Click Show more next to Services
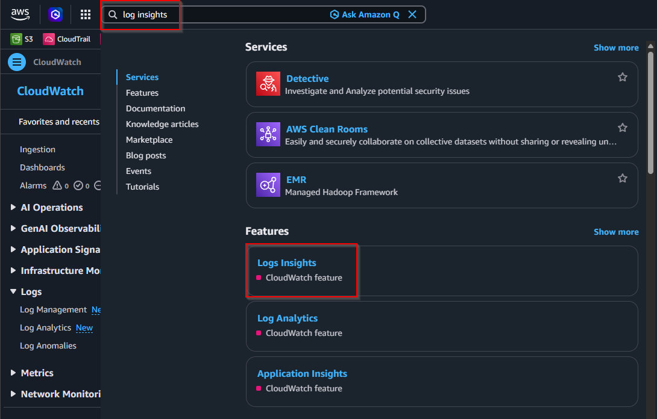Viewport: 657px width, 419px height. click(x=616, y=48)
